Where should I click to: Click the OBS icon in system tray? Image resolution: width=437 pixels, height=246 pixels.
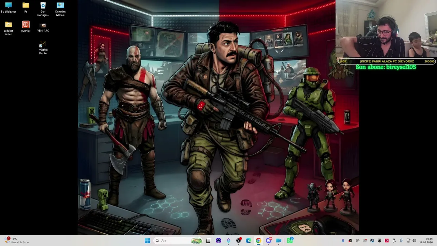click(351, 241)
